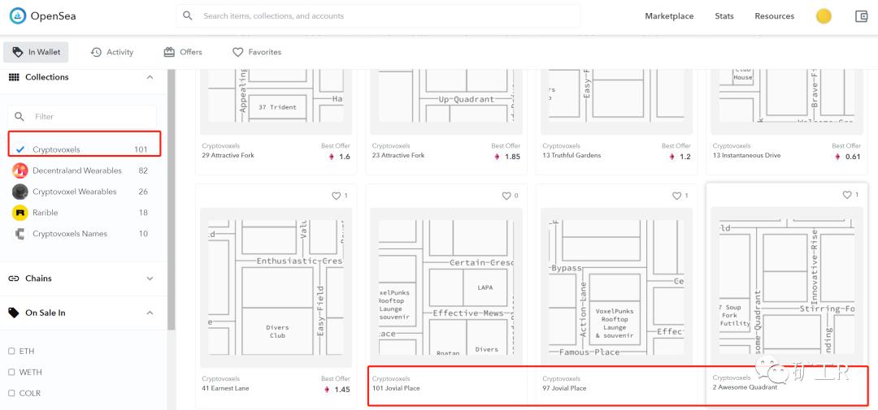Screen dimensions: 878x410
Task: Enable the ETH checkbox
Action: coord(11,352)
